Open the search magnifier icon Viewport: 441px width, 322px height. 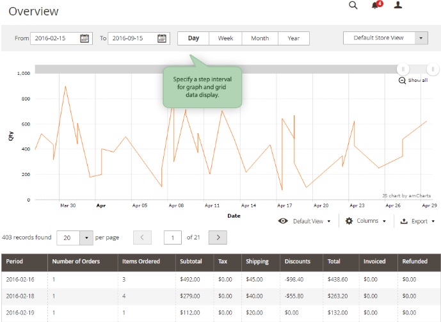point(353,5)
